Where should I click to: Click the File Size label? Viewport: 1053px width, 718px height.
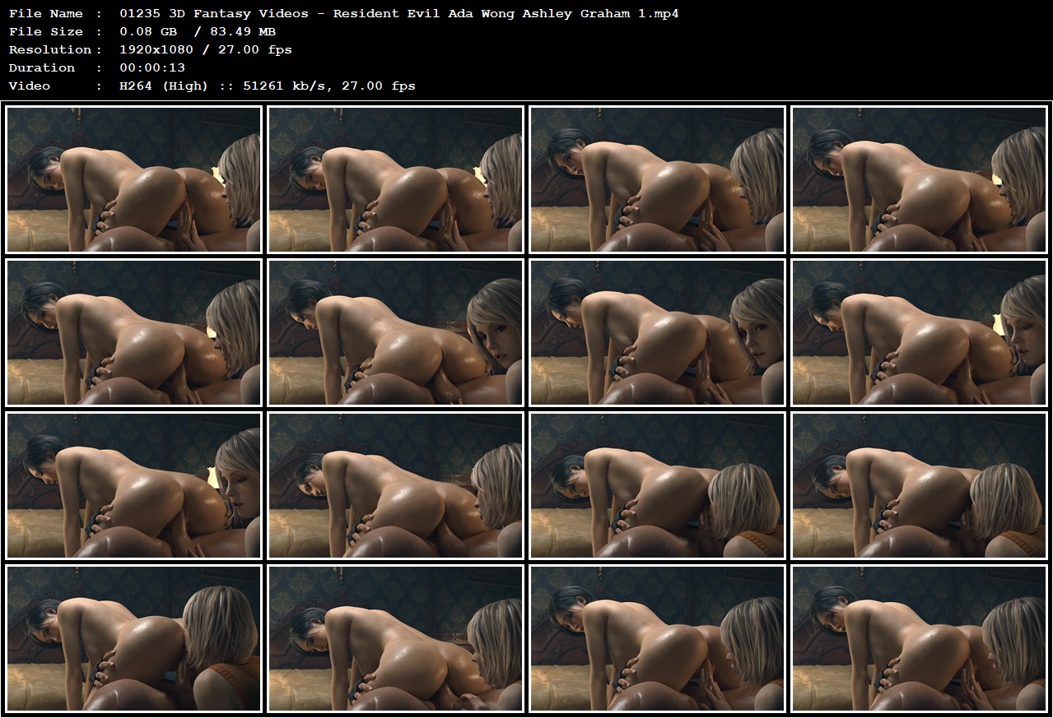point(46,31)
